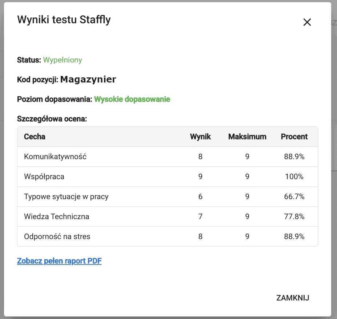Click the Cecha column header
The image size is (337, 319).
point(35,137)
